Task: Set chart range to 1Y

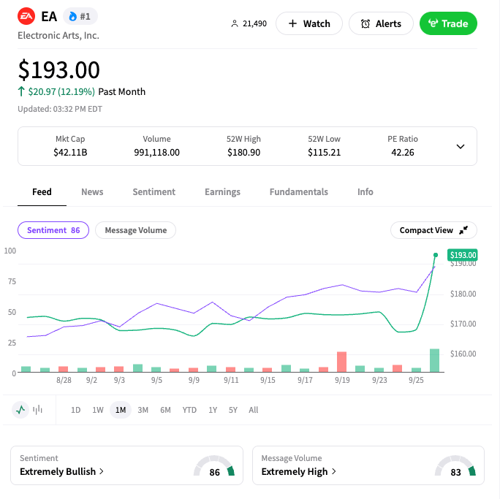Action: [213, 410]
